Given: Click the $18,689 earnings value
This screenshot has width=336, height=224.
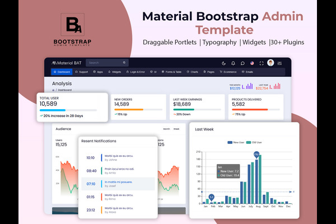Looking at the screenshot, I should click(x=182, y=104).
